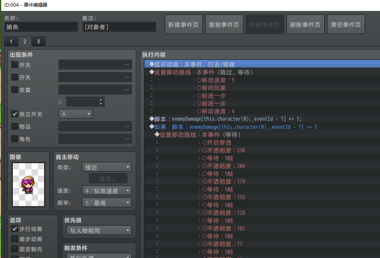The width and height of the screenshot is (380, 258).
Task: Open the 速度 dropdown
Action: [x=107, y=190]
